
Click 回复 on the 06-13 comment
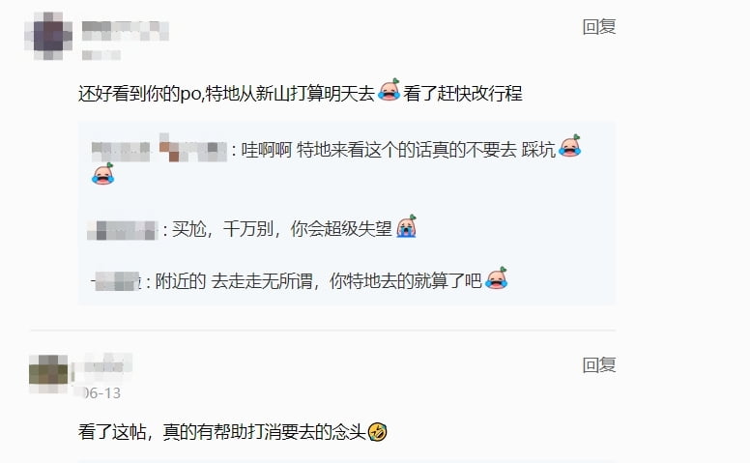(599, 365)
